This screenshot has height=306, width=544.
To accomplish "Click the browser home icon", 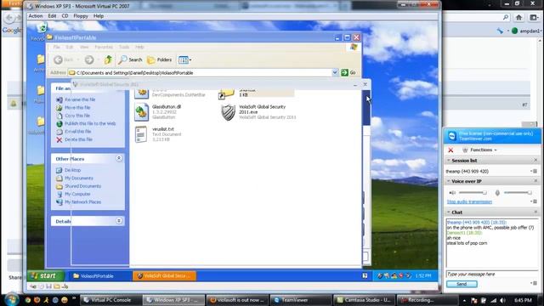I will (518, 17).
